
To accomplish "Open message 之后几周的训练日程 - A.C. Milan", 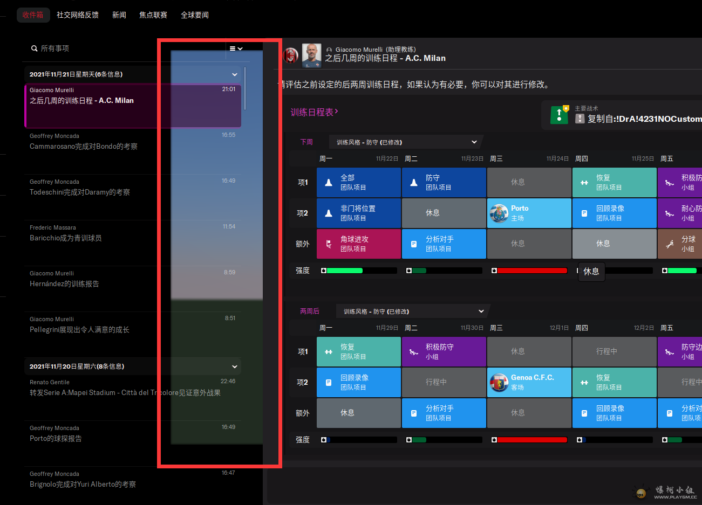I will tap(133, 106).
